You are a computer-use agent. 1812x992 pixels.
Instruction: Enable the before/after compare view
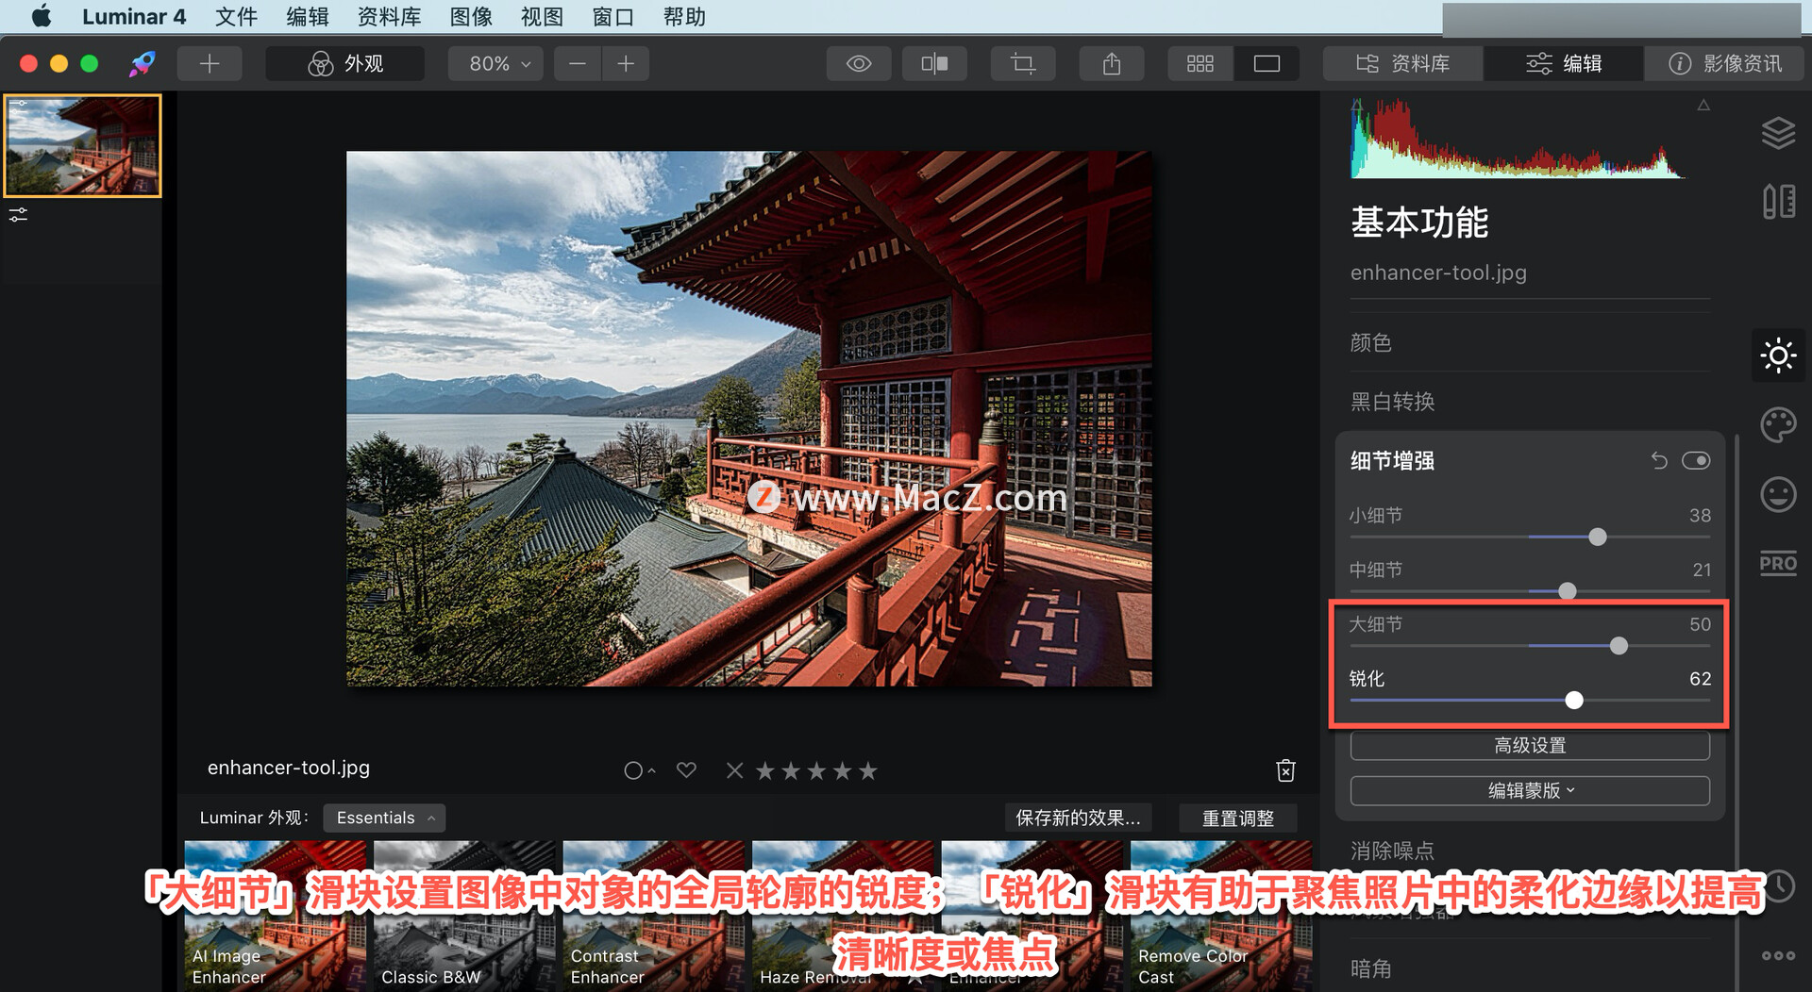[x=934, y=63]
